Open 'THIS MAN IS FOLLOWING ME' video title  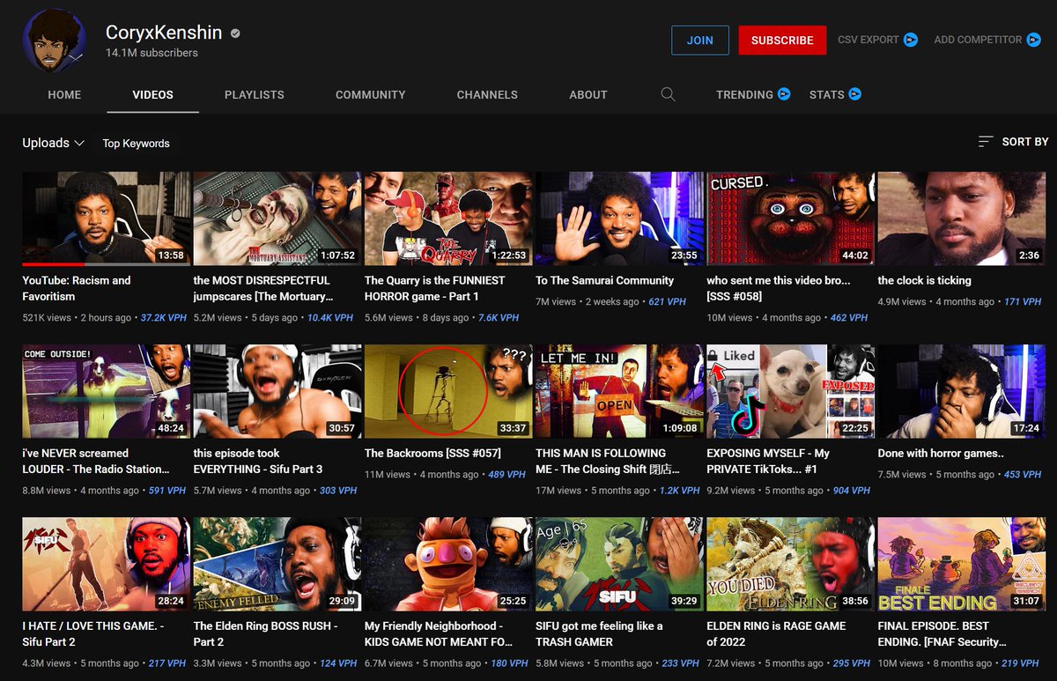(x=608, y=461)
